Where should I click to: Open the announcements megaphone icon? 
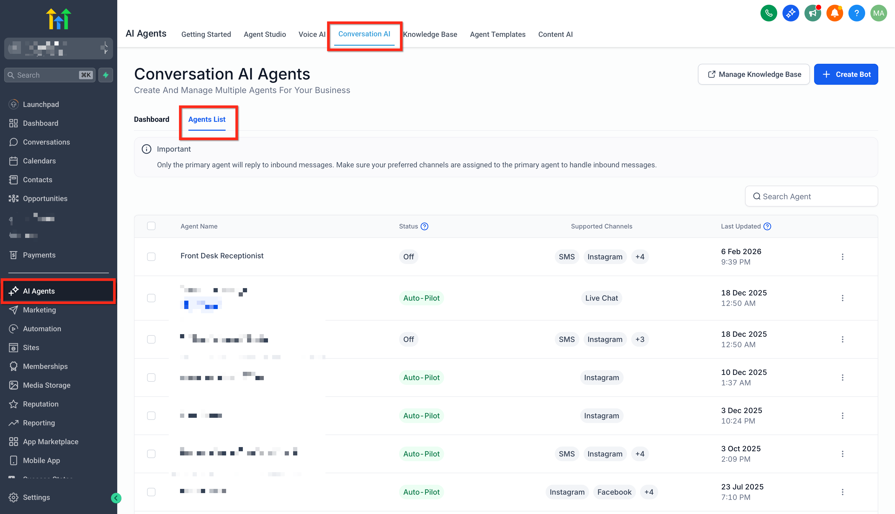pyautogui.click(x=812, y=13)
